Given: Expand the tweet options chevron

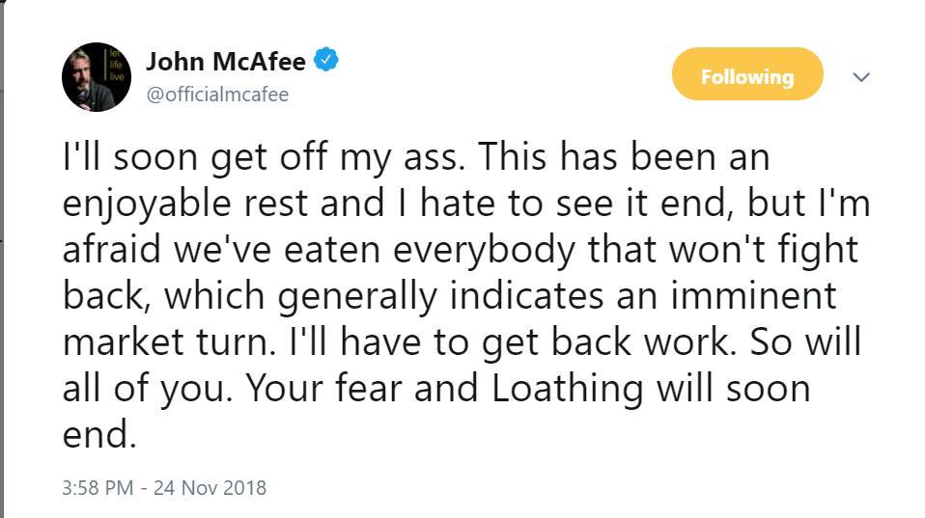Looking at the screenshot, I should pyautogui.click(x=861, y=77).
